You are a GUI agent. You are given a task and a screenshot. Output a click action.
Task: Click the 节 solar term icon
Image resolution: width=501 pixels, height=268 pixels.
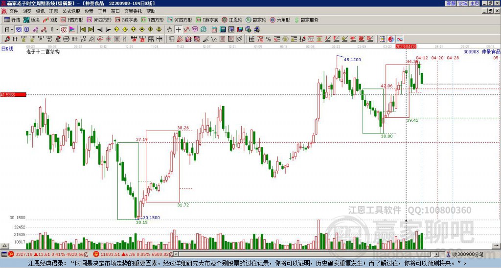(x=195, y=29)
